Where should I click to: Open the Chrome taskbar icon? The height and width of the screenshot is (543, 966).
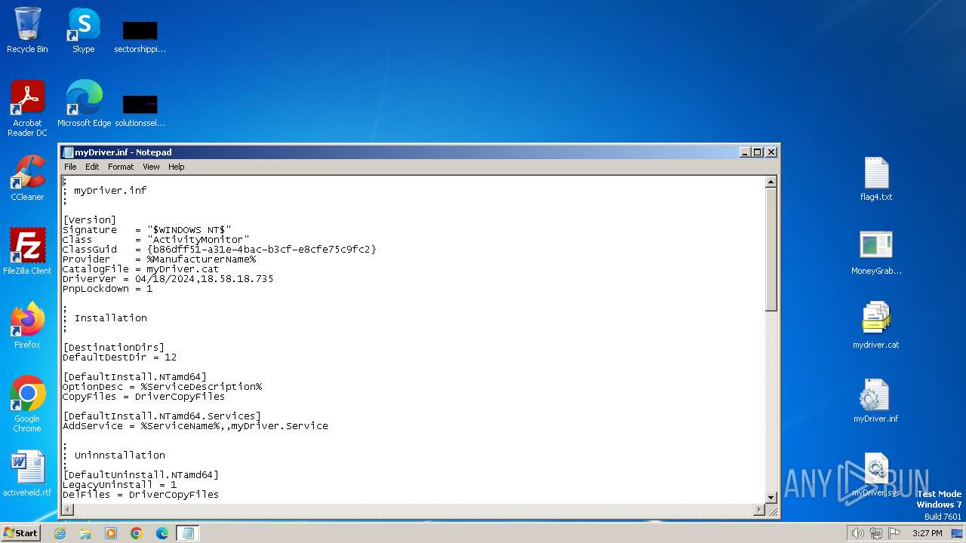pyautogui.click(x=137, y=533)
